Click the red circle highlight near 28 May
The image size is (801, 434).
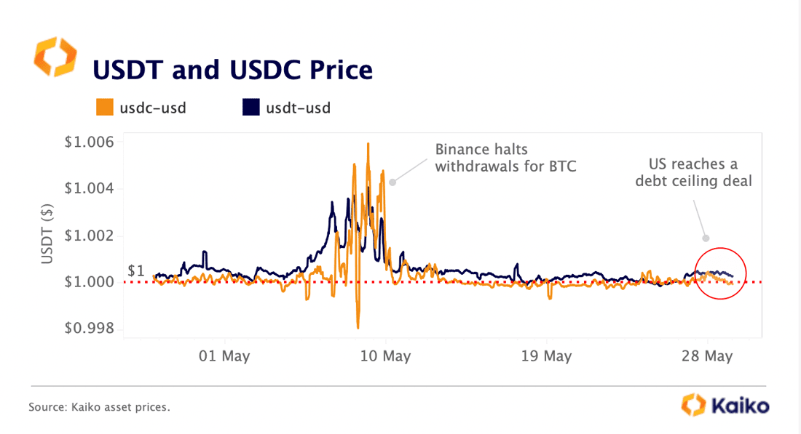click(720, 273)
